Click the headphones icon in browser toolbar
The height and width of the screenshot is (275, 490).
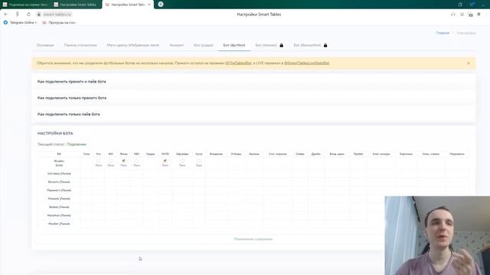[452, 15]
